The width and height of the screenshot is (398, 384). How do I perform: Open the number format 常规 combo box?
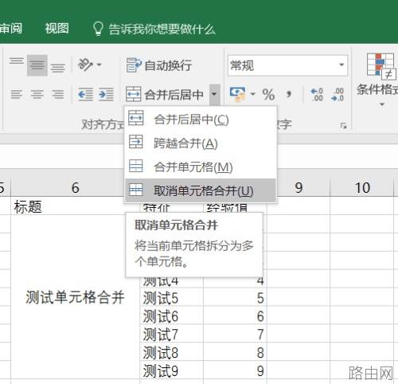click(x=287, y=65)
